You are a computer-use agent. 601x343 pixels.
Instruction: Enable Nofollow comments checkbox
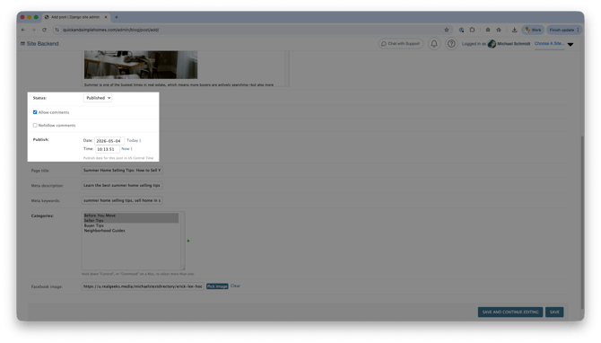(35, 126)
